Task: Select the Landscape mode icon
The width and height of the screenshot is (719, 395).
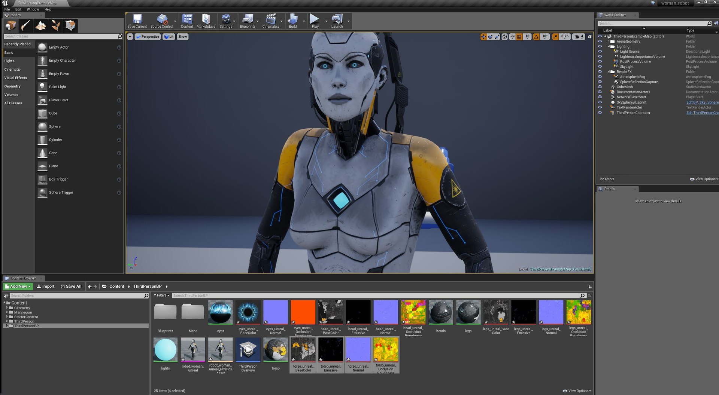Action: click(x=40, y=25)
